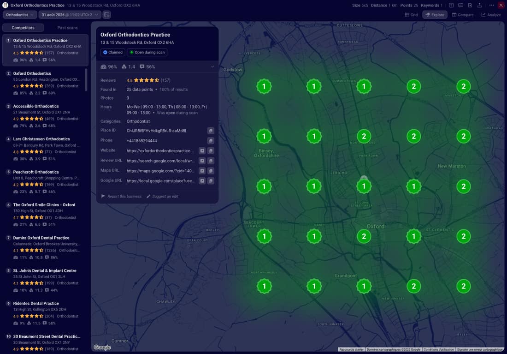Viewport: 507px width, 354px height.
Task: Switch to Compare view mode
Action: pyautogui.click(x=463, y=15)
